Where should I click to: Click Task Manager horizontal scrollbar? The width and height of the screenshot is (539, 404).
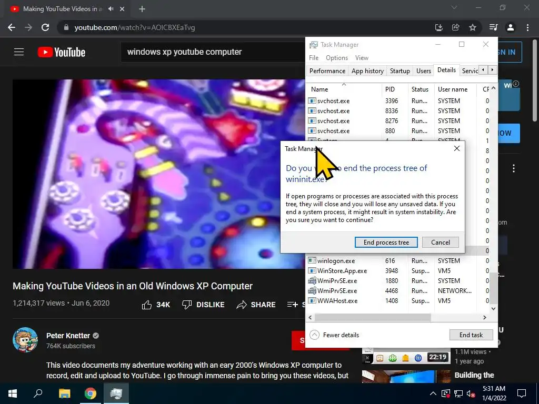coord(373,317)
